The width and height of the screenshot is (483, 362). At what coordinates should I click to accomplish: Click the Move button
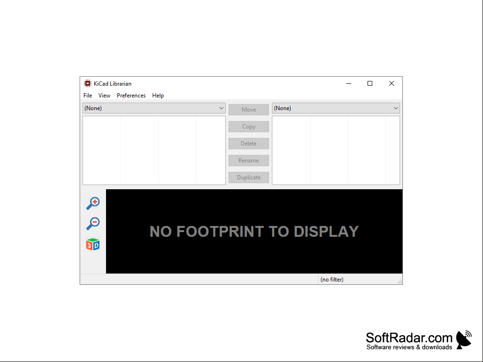pyautogui.click(x=249, y=110)
